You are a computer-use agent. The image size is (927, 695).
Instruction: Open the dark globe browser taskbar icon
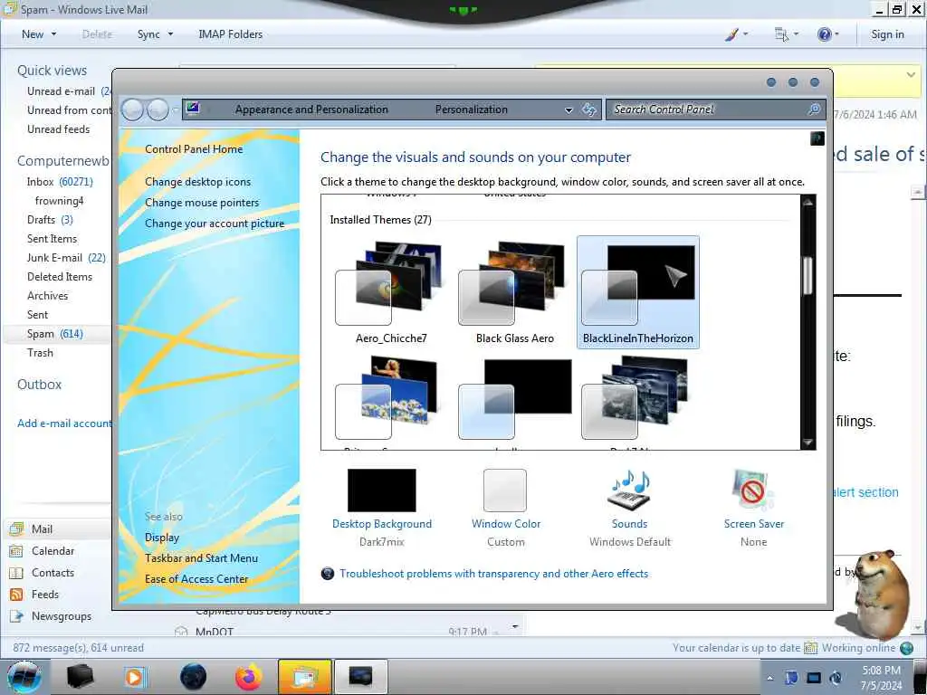pyautogui.click(x=194, y=677)
